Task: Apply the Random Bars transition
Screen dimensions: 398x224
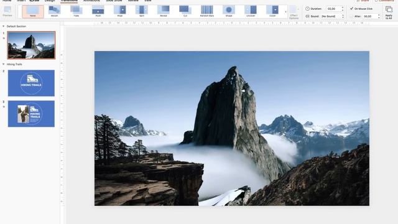Action: (207, 11)
